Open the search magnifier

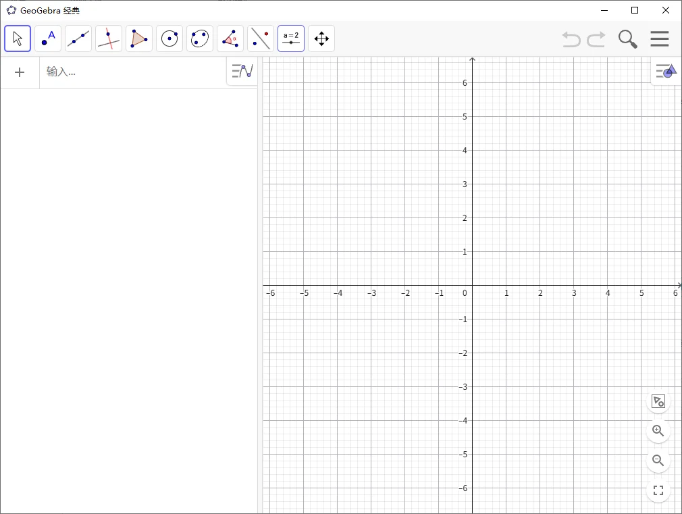[628, 39]
